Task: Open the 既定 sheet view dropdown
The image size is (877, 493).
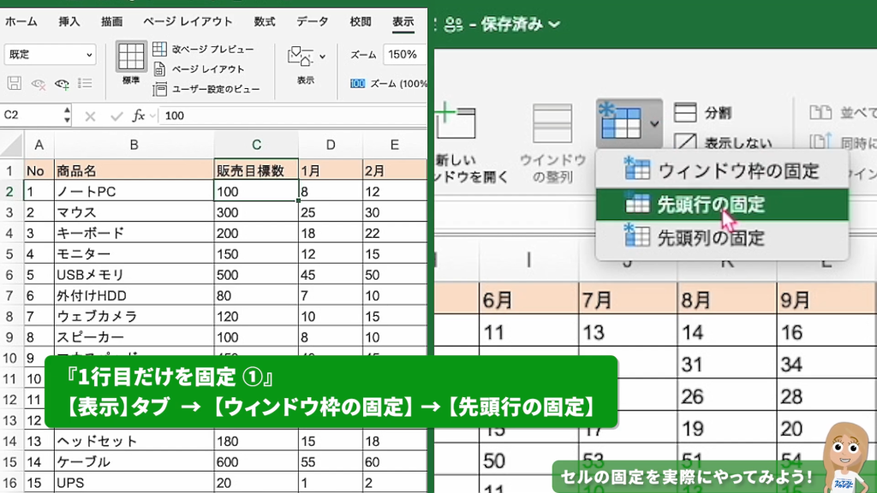Action: [51, 54]
